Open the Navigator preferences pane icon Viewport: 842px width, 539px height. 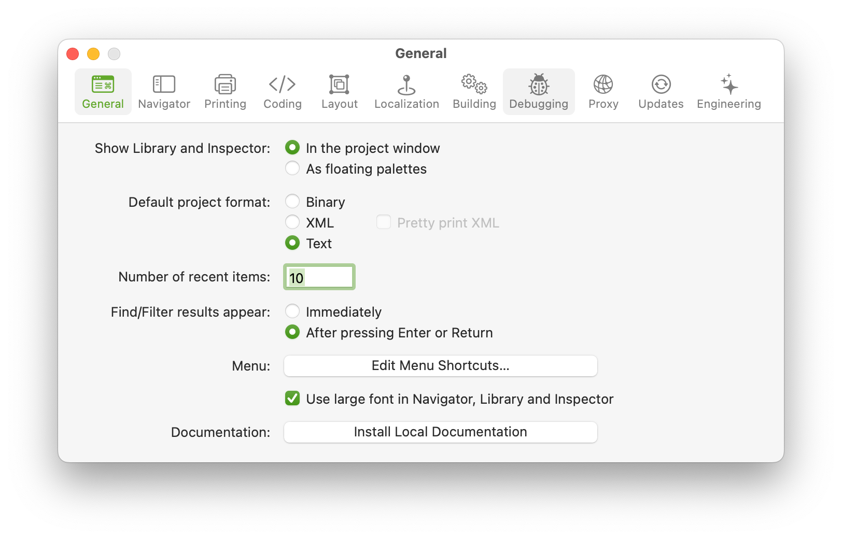coord(164,84)
